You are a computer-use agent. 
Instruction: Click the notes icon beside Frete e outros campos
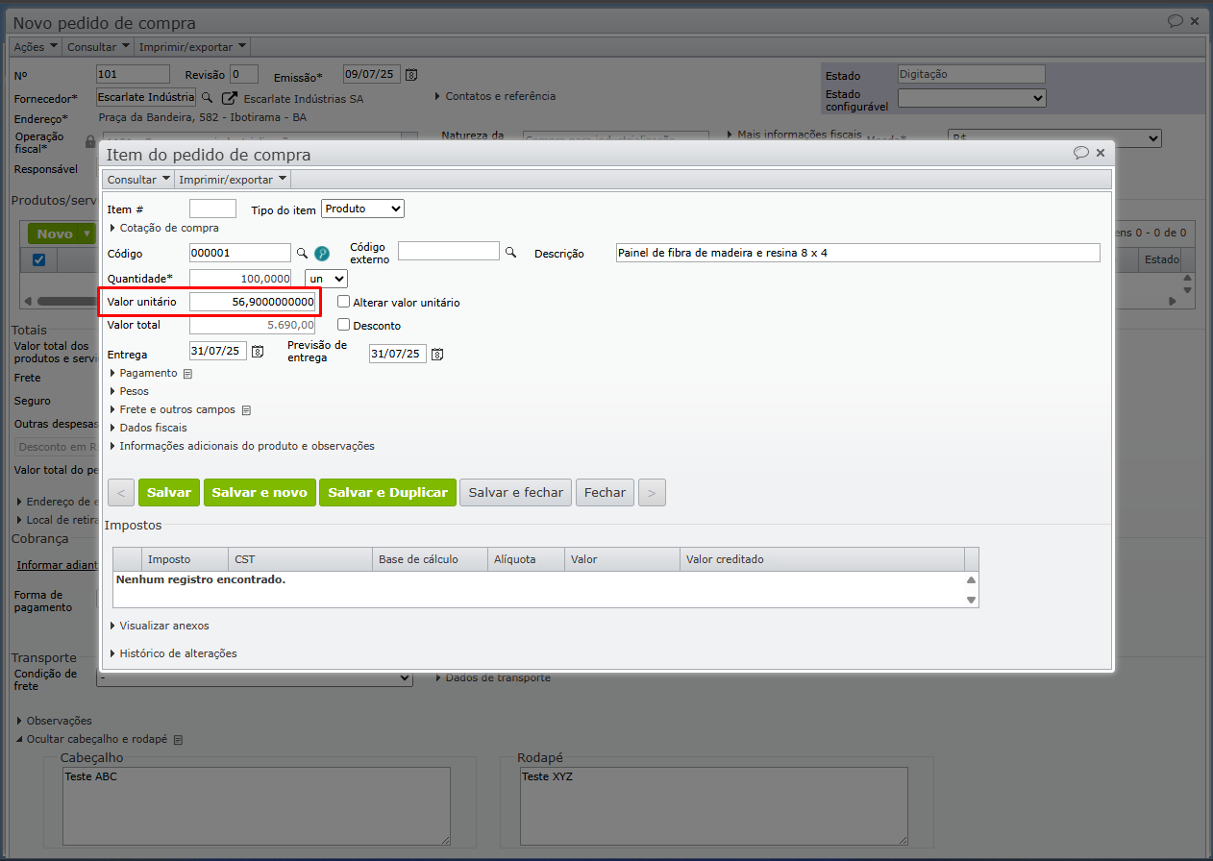[x=246, y=410]
